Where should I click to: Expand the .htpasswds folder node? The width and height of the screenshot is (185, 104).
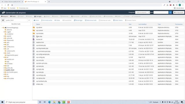click(x=4, y=40)
